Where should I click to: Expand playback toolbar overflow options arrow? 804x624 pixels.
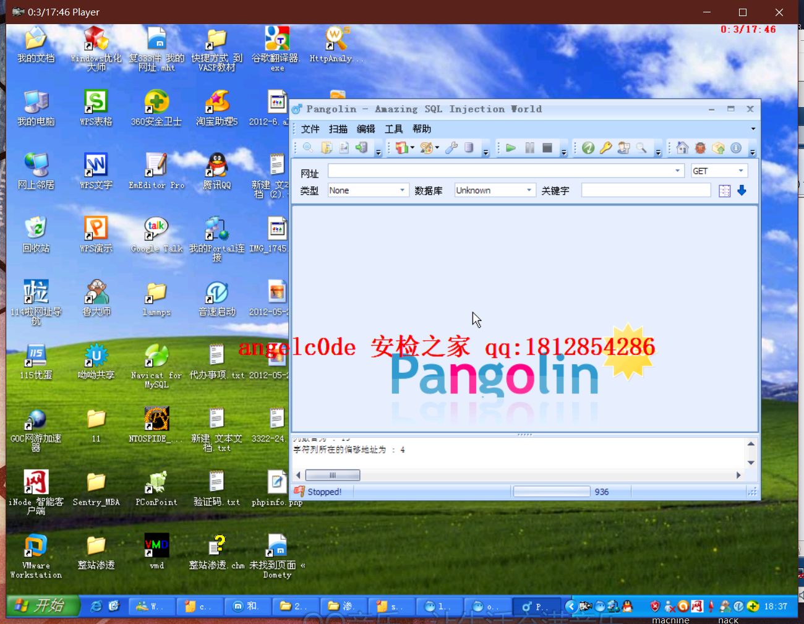563,152
